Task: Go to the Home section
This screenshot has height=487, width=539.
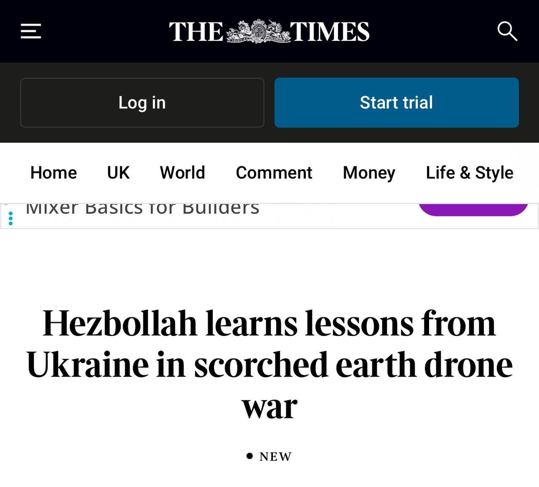Action: [x=53, y=173]
